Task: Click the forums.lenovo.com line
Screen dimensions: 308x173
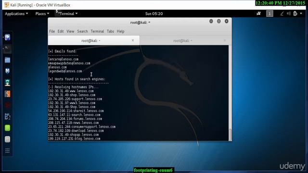Action: 75,119
